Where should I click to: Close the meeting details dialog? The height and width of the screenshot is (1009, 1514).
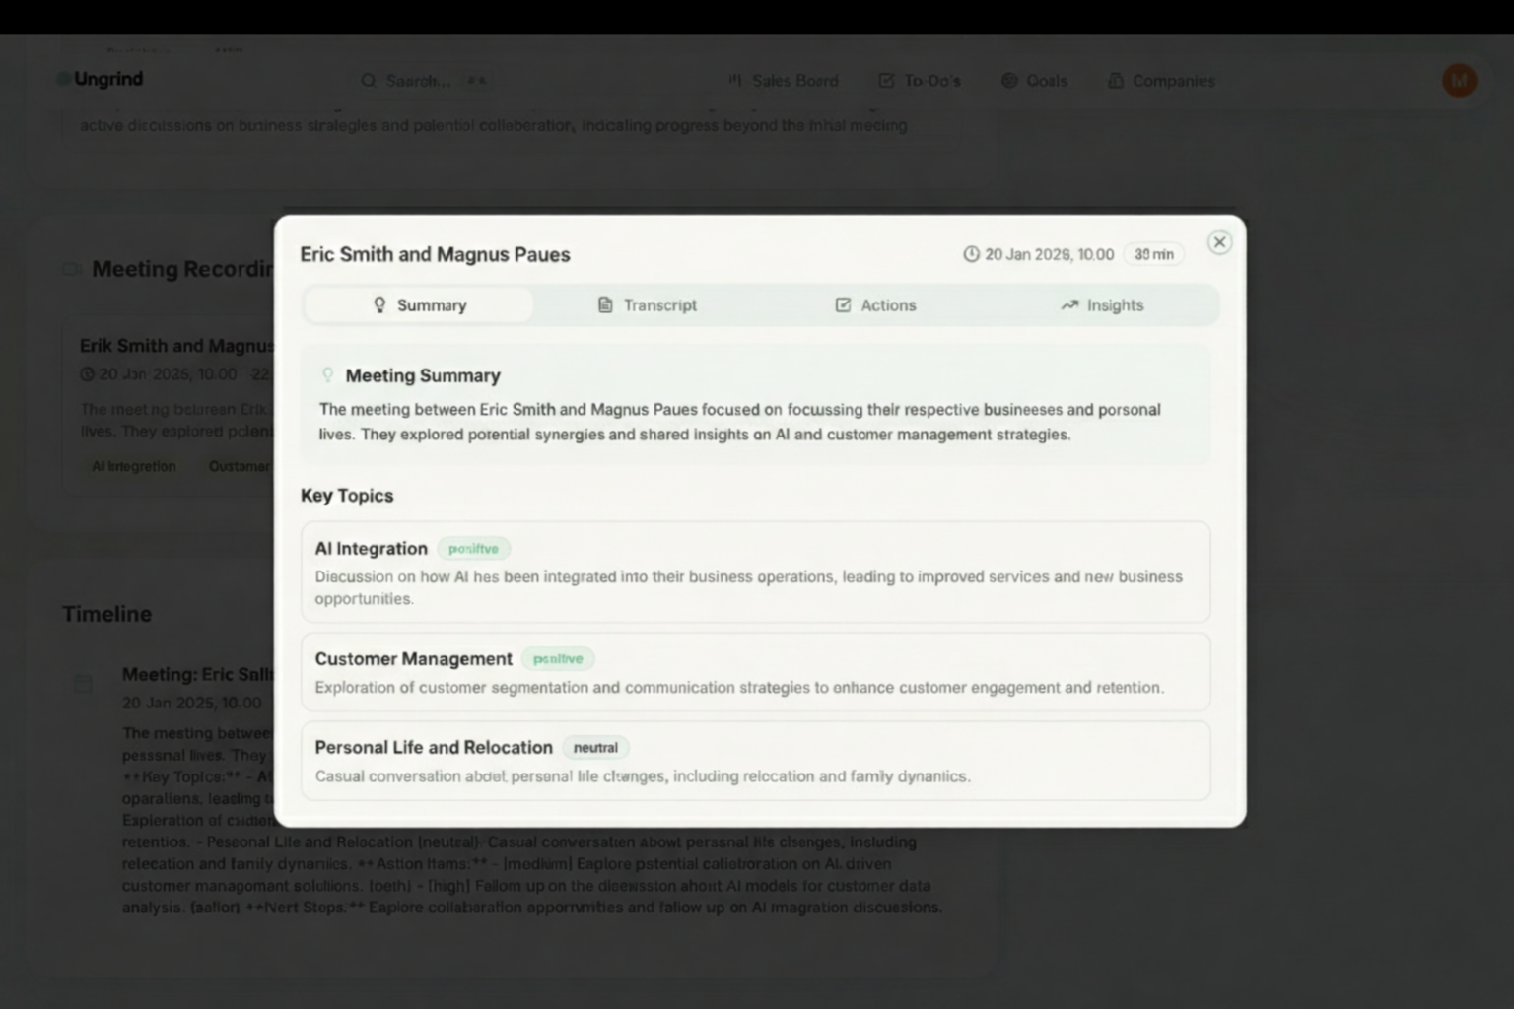(1219, 241)
